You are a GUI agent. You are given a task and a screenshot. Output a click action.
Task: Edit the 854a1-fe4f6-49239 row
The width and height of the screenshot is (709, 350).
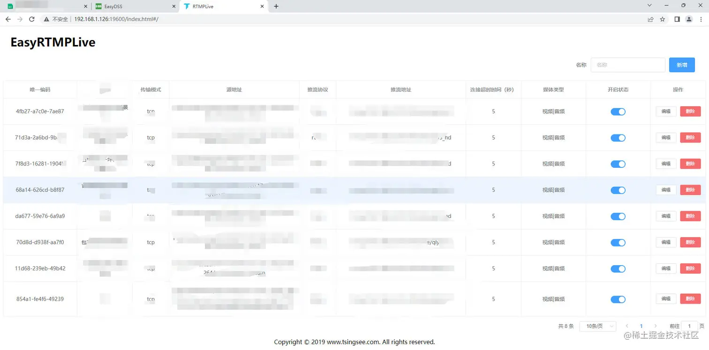(666, 299)
